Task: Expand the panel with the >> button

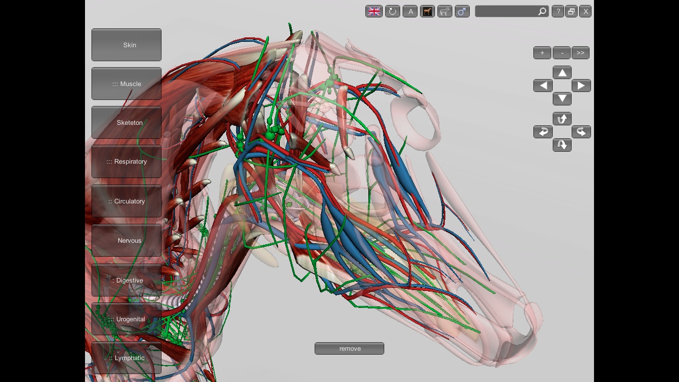Action: tap(580, 53)
